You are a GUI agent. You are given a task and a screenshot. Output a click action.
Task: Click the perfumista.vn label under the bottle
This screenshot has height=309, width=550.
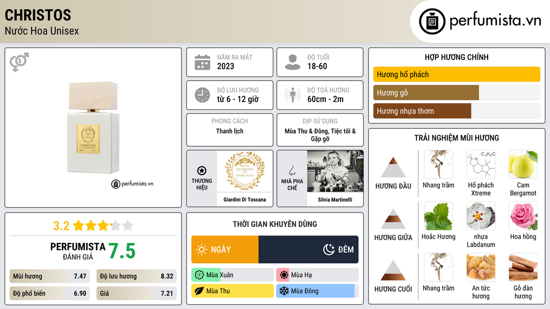[x=132, y=183]
